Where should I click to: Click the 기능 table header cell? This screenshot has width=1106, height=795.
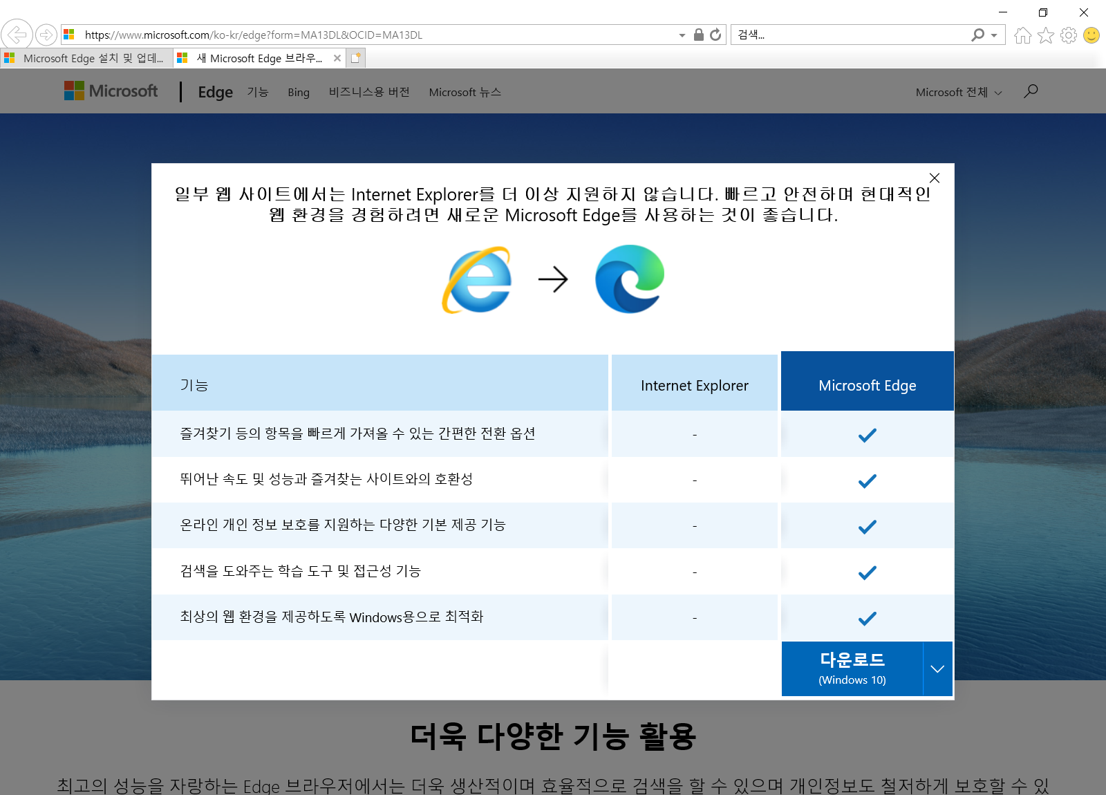coord(380,383)
